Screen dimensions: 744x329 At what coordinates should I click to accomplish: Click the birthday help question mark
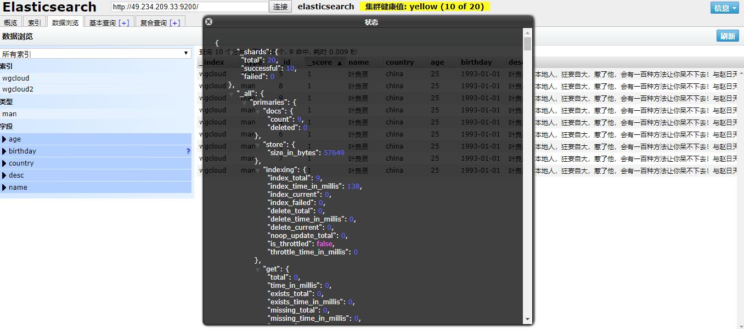coord(188,151)
